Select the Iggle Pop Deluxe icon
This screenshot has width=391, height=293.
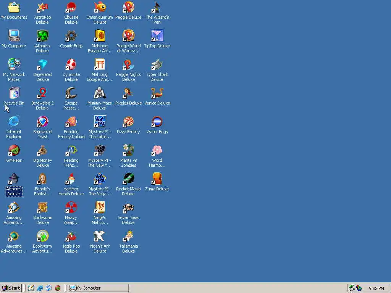[71, 236]
